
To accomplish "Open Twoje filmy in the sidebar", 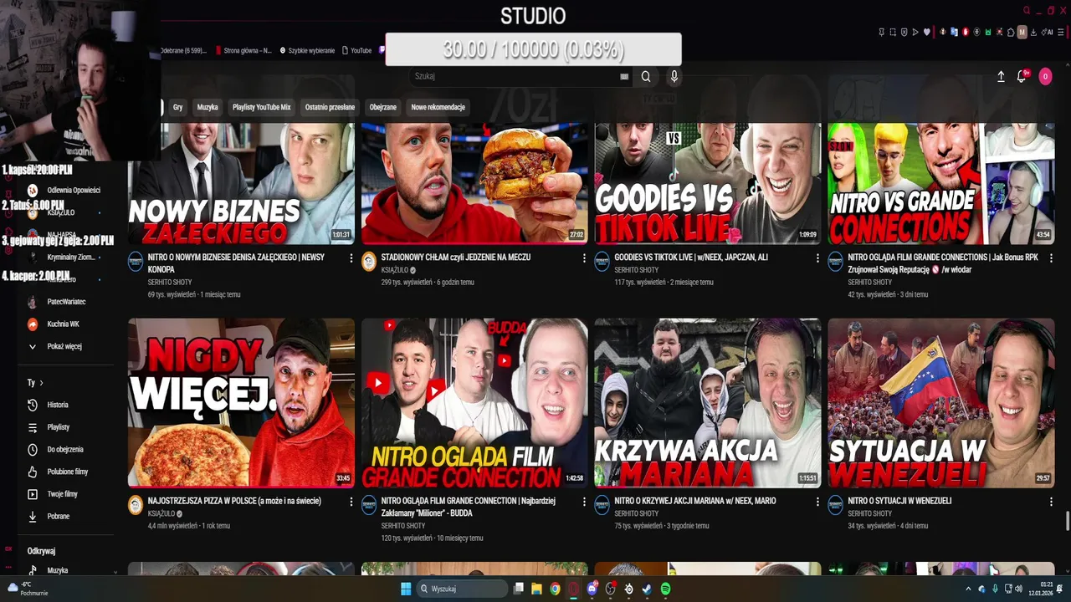I will [61, 494].
